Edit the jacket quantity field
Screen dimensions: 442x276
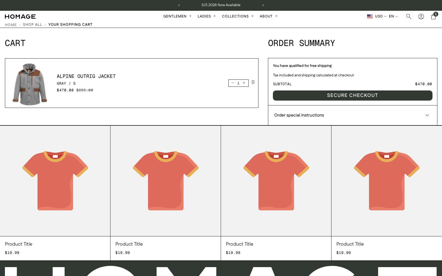click(x=238, y=83)
